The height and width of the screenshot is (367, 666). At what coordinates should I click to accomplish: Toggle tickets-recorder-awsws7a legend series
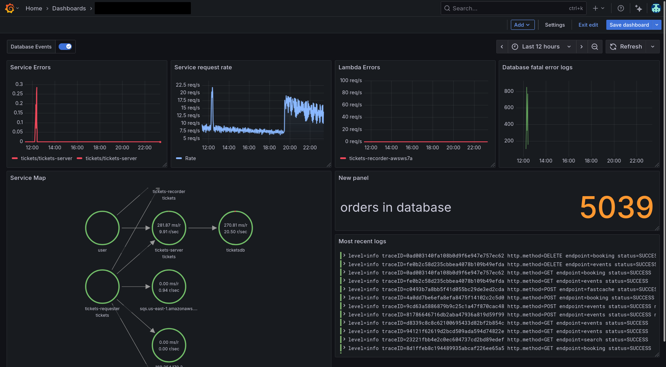[x=380, y=158]
